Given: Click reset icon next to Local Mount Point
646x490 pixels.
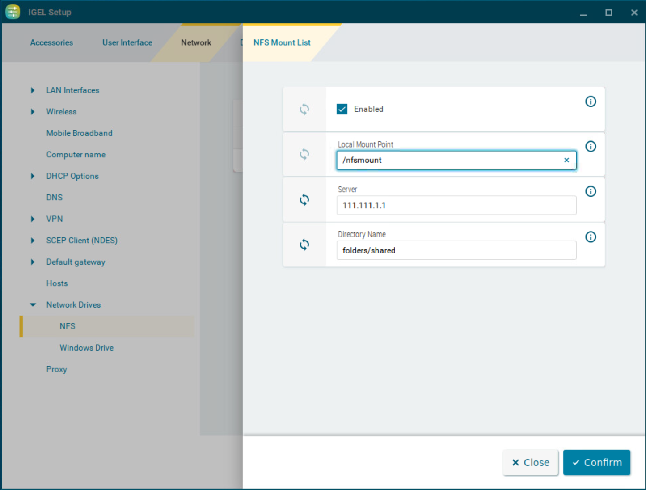Looking at the screenshot, I should click(x=304, y=154).
